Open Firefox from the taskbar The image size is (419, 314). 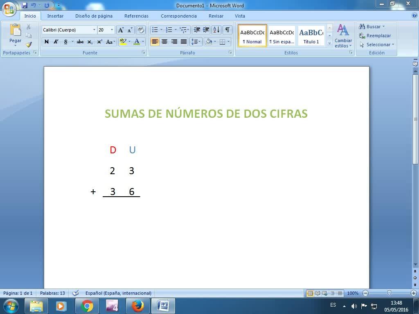138,306
